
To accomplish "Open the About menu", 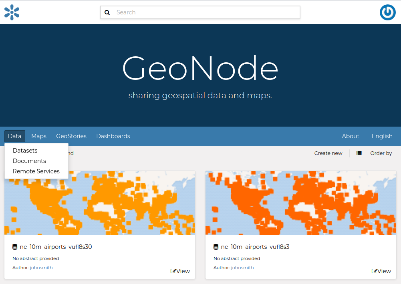I will (351, 136).
